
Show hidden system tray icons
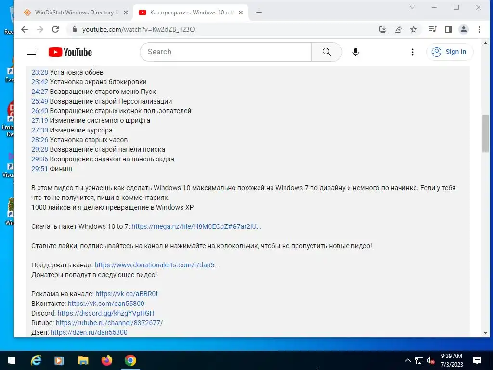pos(407,360)
